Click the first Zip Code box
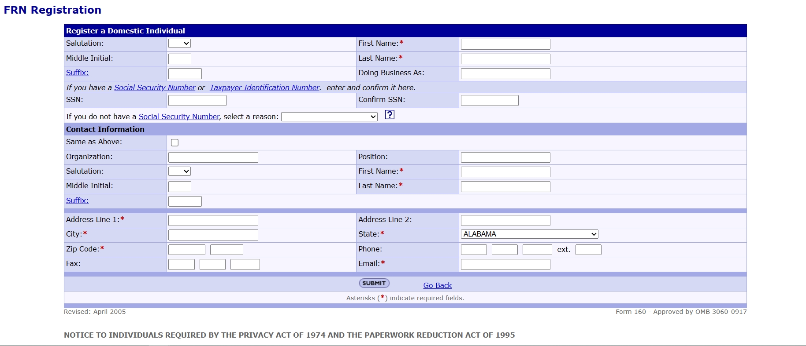Screen dimensions: 806x346 (187, 250)
